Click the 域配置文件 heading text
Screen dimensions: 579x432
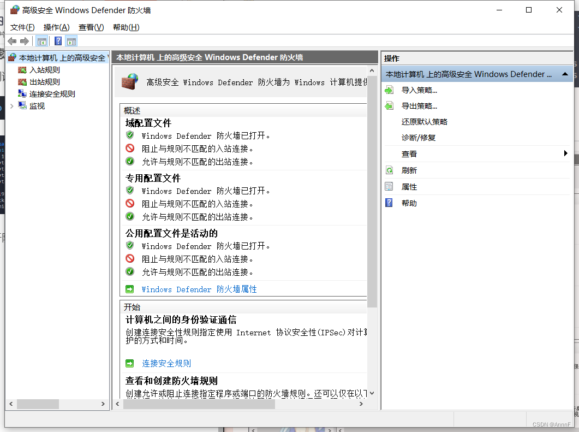pos(148,123)
